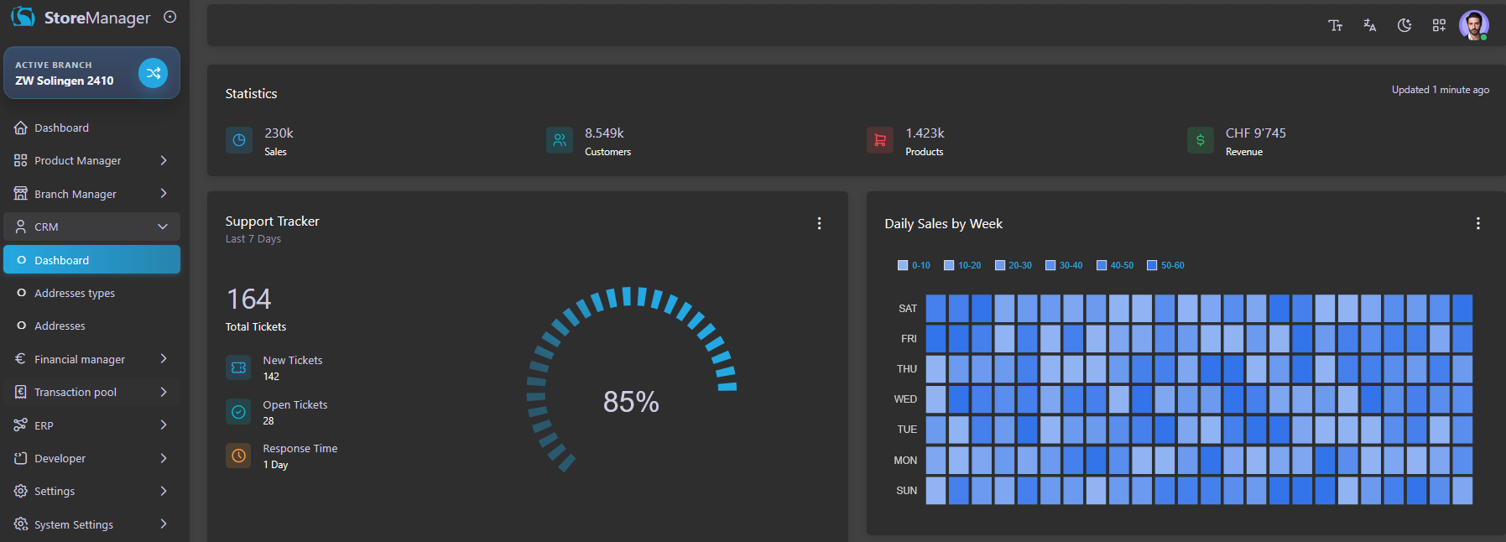Click the New Tickets ticket icon
Screen dimensions: 1506x542
238,367
